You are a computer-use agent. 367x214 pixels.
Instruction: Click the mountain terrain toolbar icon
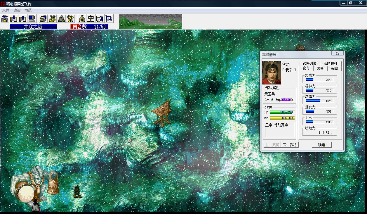click(x=61, y=19)
